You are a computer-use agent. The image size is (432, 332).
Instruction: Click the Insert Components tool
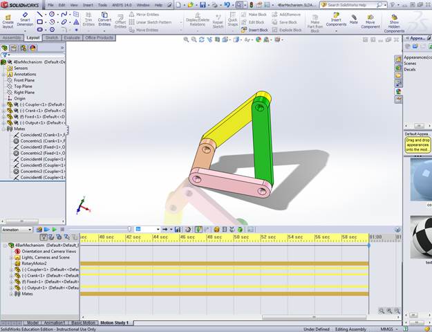(336, 20)
